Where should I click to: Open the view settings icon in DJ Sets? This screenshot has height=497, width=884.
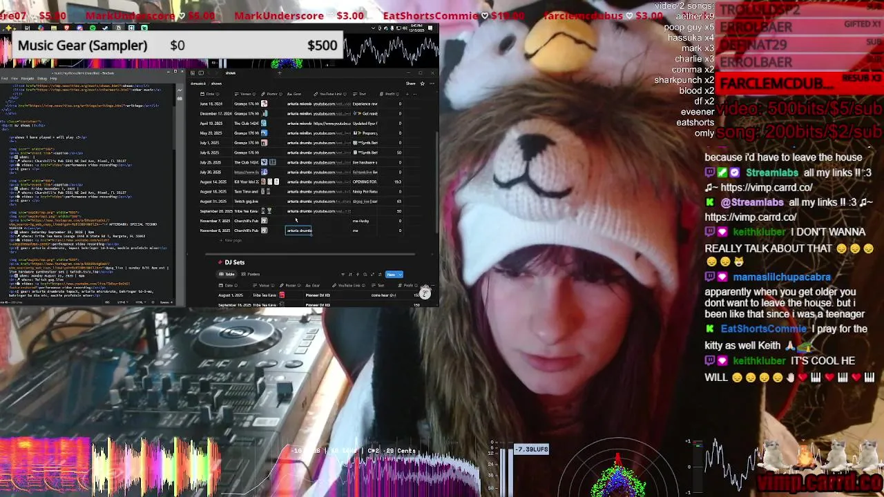pos(380,275)
